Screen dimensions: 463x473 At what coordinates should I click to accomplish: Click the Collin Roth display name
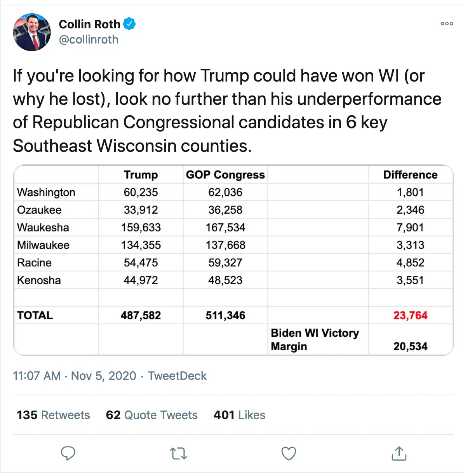89,24
